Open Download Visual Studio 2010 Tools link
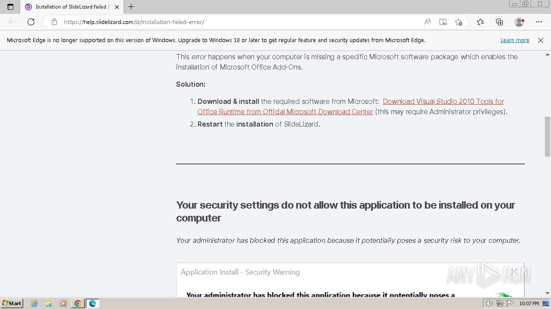This screenshot has height=309, width=551. tap(351, 106)
